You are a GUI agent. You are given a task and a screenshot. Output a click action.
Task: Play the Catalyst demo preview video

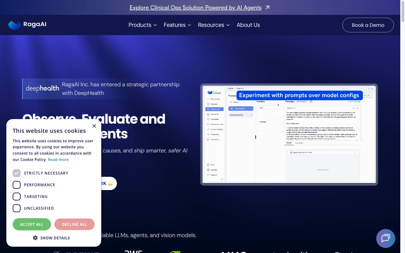(289, 134)
